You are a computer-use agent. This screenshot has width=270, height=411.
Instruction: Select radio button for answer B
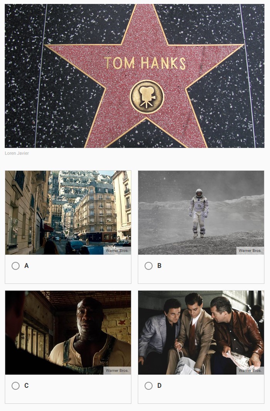click(148, 266)
